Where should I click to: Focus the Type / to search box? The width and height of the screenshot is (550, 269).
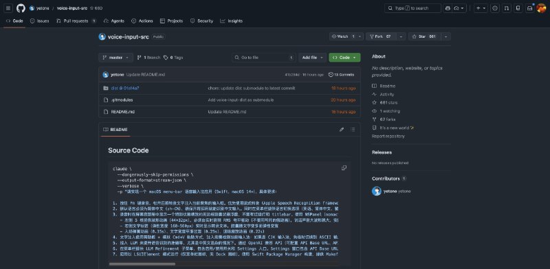pyautogui.click(x=412, y=8)
